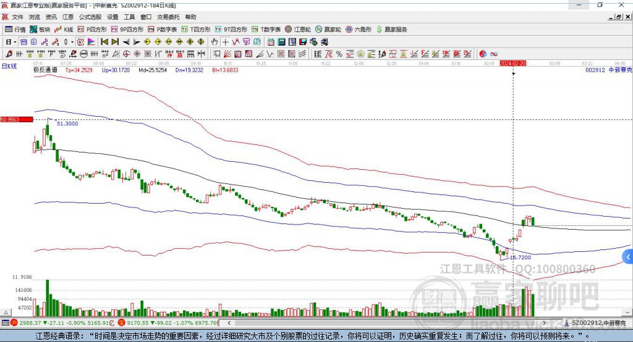633x342 pixels.
Task: Click the first yellow diamond arrow icon
Action: point(147,42)
